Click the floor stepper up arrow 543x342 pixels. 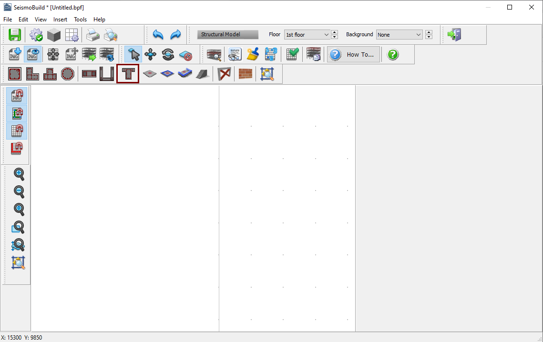(x=335, y=32)
